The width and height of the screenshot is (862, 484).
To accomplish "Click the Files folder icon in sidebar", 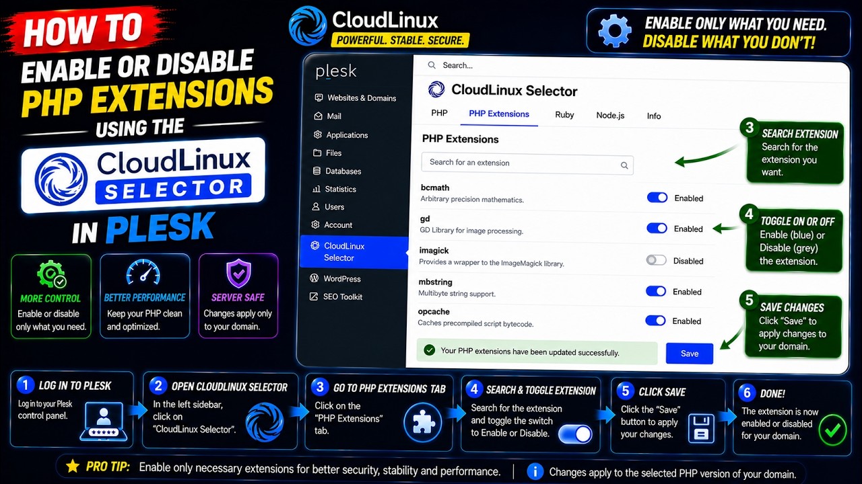I will pos(317,153).
